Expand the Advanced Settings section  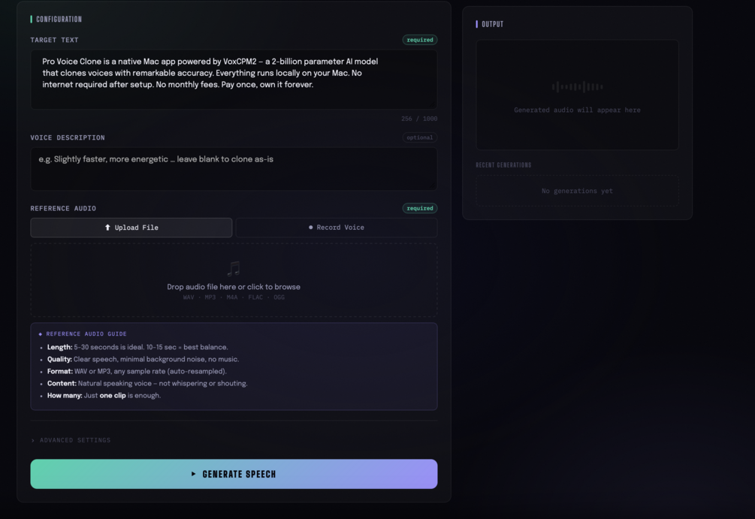click(x=71, y=440)
